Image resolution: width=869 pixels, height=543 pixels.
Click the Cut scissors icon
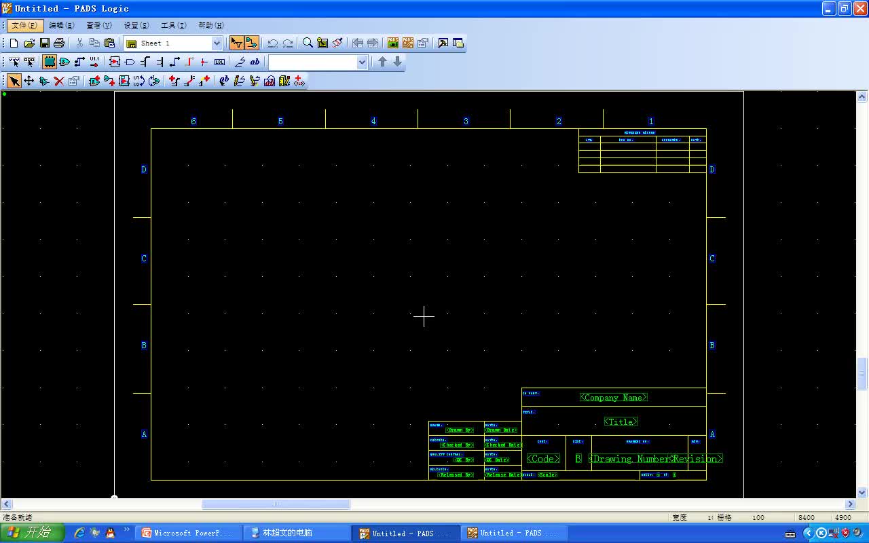[x=79, y=43]
